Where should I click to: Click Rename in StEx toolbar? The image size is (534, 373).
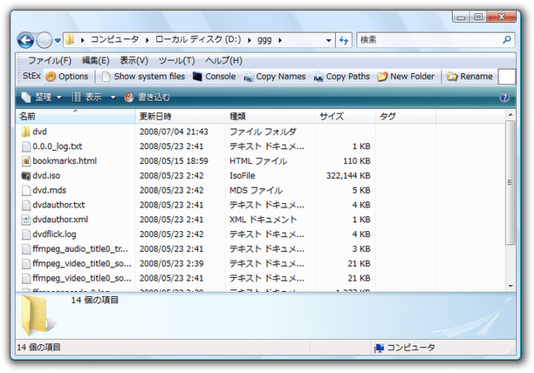pos(469,77)
